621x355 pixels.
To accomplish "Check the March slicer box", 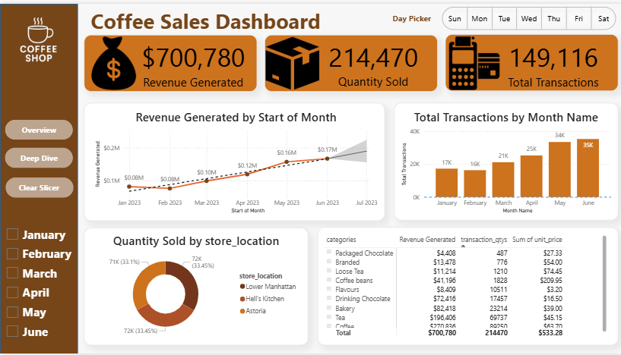I will pyautogui.click(x=12, y=274).
